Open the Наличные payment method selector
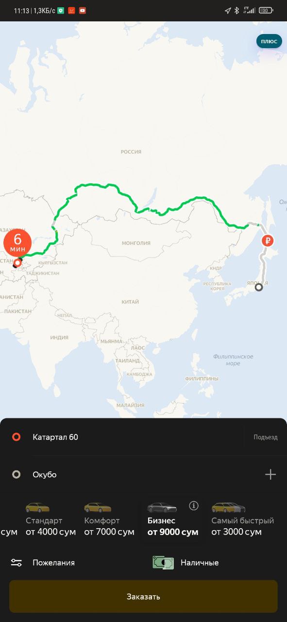287x622 pixels. pyautogui.click(x=186, y=563)
